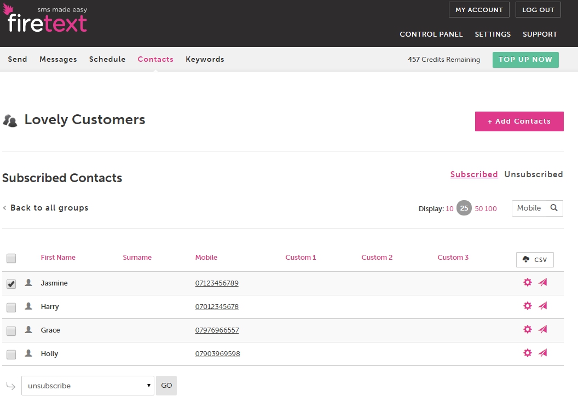Viewport: 578px width, 396px height.
Task: Toggle the select-all contacts checkbox
Action: (11, 258)
